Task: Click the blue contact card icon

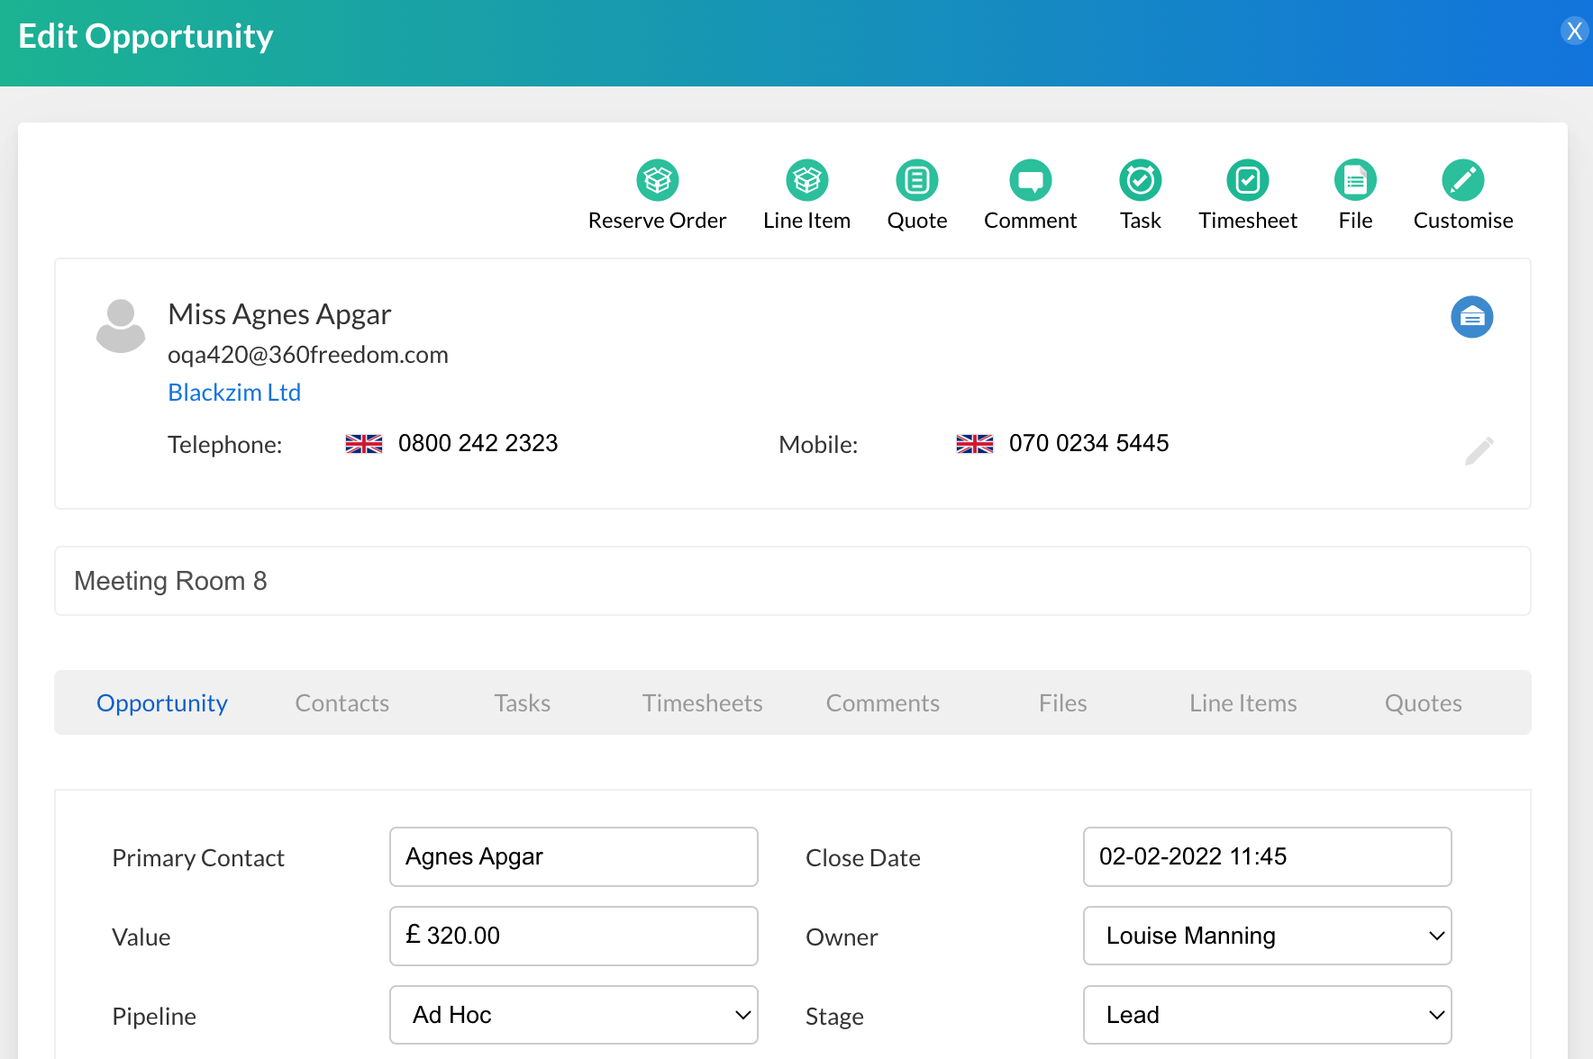Action: click(1471, 317)
